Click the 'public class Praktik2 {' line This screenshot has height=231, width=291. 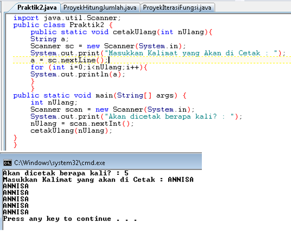point(63,25)
